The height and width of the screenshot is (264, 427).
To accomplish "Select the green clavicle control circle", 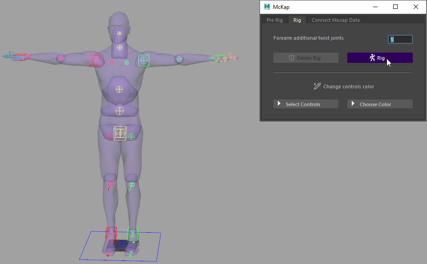I will (x=126, y=63).
